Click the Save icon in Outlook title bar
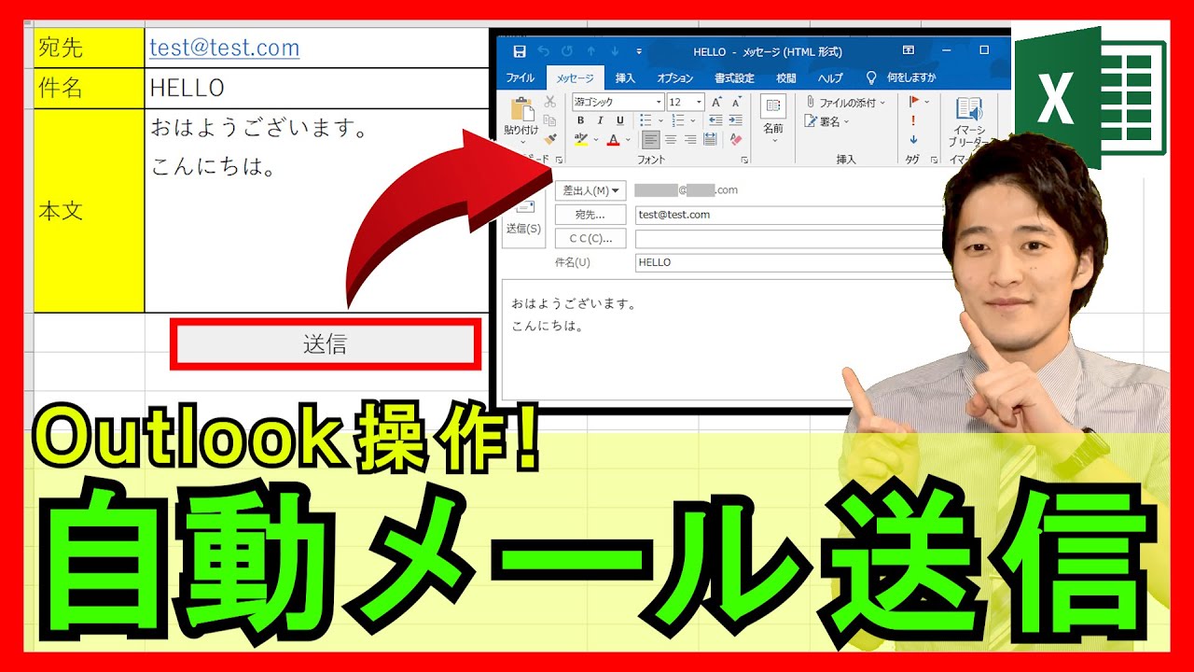This screenshot has height=672, width=1194. pos(519,51)
